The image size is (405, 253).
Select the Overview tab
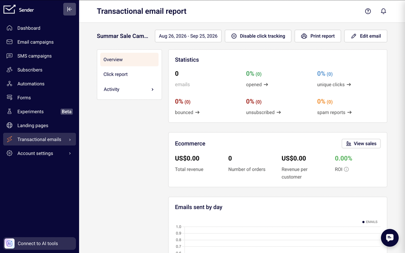pyautogui.click(x=129, y=60)
